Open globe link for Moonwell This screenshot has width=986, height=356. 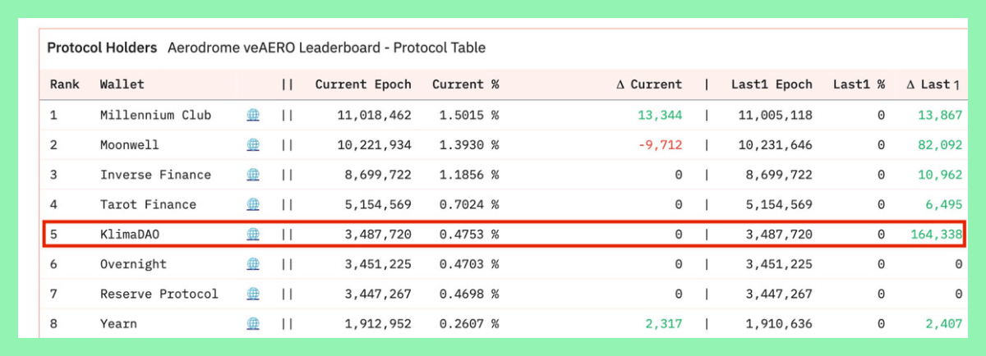[x=253, y=144]
